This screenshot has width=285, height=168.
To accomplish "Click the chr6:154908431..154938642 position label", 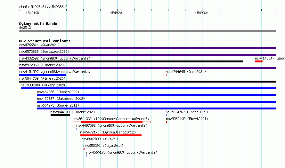I will point(43,7).
